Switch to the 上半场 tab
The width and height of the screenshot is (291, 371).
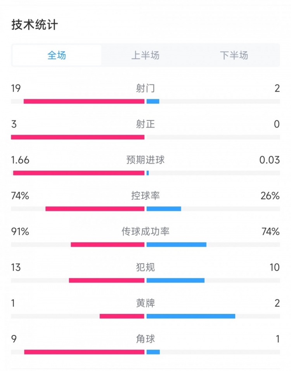click(x=145, y=55)
